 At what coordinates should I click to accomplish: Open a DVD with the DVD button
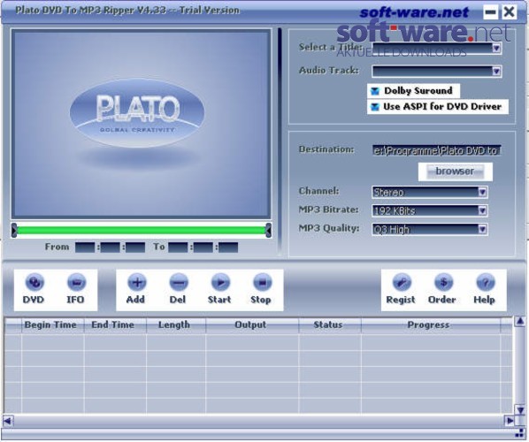pos(34,289)
